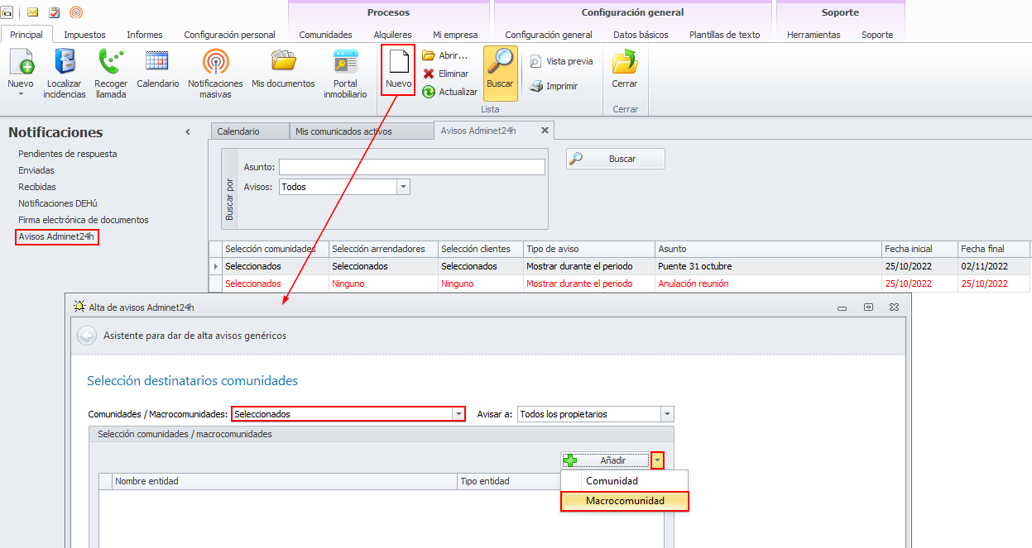Screen dimensions: 1032x548
Task: Sort by Tipo de aviso column header
Action: pyautogui.click(x=588, y=249)
